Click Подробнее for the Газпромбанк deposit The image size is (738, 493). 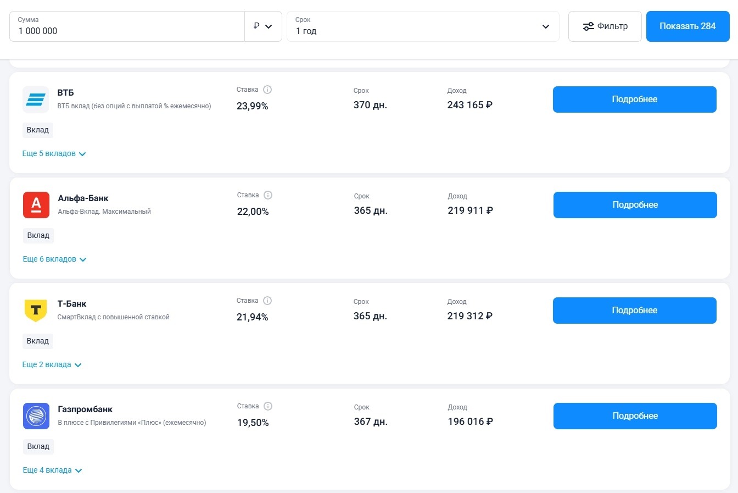tap(635, 416)
